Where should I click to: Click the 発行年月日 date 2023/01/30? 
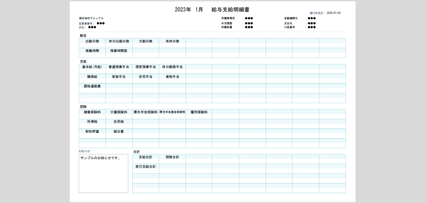coord(333,13)
